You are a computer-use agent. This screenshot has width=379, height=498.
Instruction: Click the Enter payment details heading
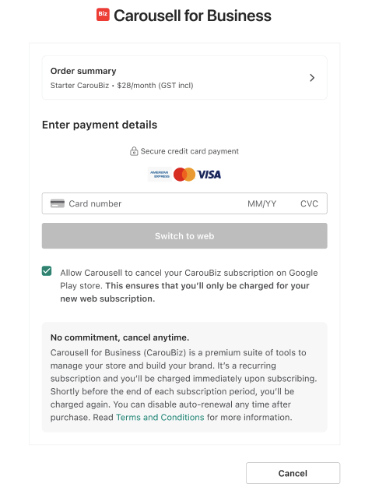click(x=100, y=125)
